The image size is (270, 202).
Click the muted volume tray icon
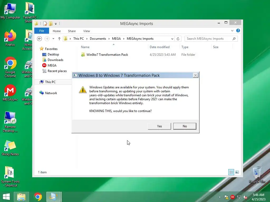245,197
